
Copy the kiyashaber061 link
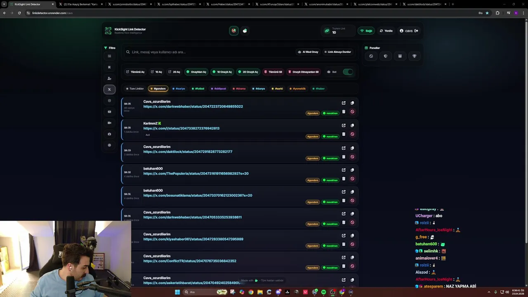click(x=352, y=236)
